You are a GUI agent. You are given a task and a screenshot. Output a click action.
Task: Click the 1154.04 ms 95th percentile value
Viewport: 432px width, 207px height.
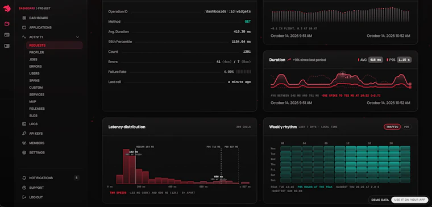point(241,42)
